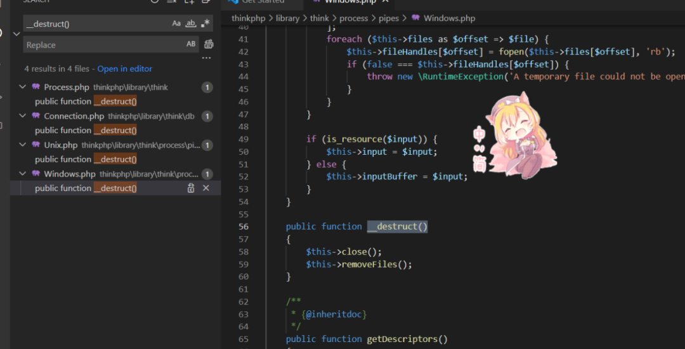
Task: Toggle search details ellipsis button
Action: point(206,58)
